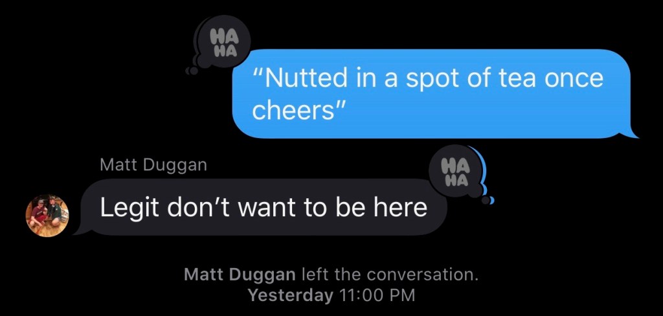Click the small dots trailing the dark tapback bubble

192,71
